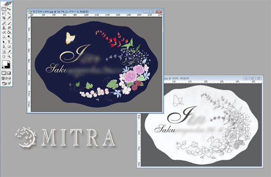Pick the Magic Wand tool

[9, 14]
